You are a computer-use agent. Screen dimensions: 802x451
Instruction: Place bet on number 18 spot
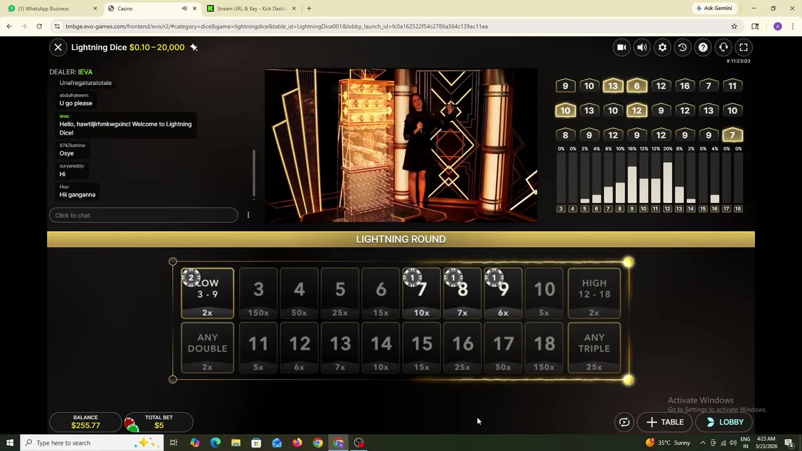tap(544, 348)
